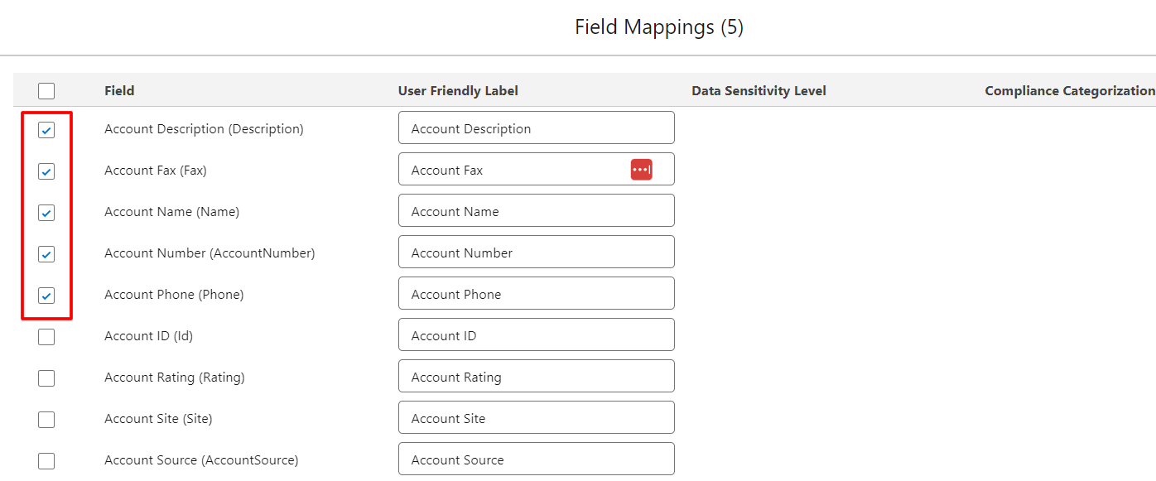Enable the Account Rating checkbox
Image resolution: width=1156 pixels, height=481 pixels.
[x=46, y=378]
